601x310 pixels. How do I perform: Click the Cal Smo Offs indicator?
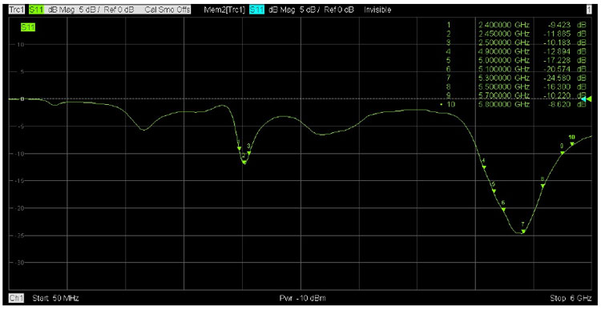click(x=167, y=10)
